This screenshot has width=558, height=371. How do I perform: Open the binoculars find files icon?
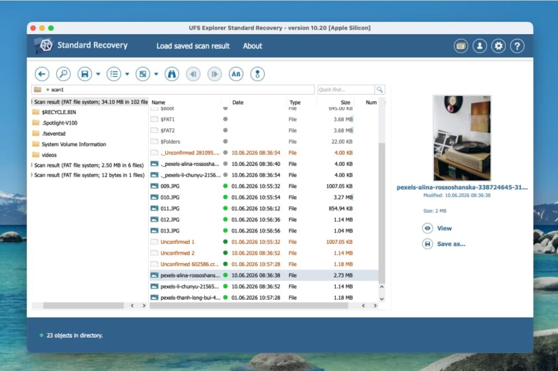click(172, 74)
